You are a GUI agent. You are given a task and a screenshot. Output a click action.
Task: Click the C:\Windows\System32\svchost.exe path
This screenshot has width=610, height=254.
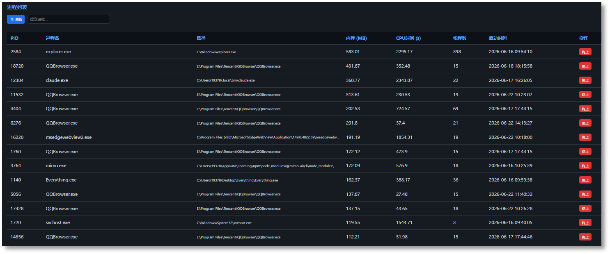[224, 223]
